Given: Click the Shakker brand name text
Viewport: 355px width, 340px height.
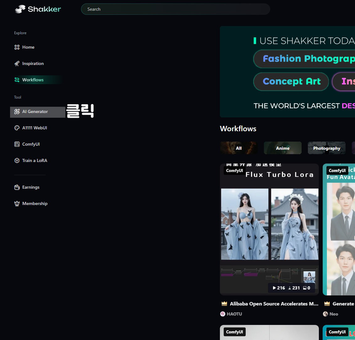Looking at the screenshot, I should click(x=44, y=9).
